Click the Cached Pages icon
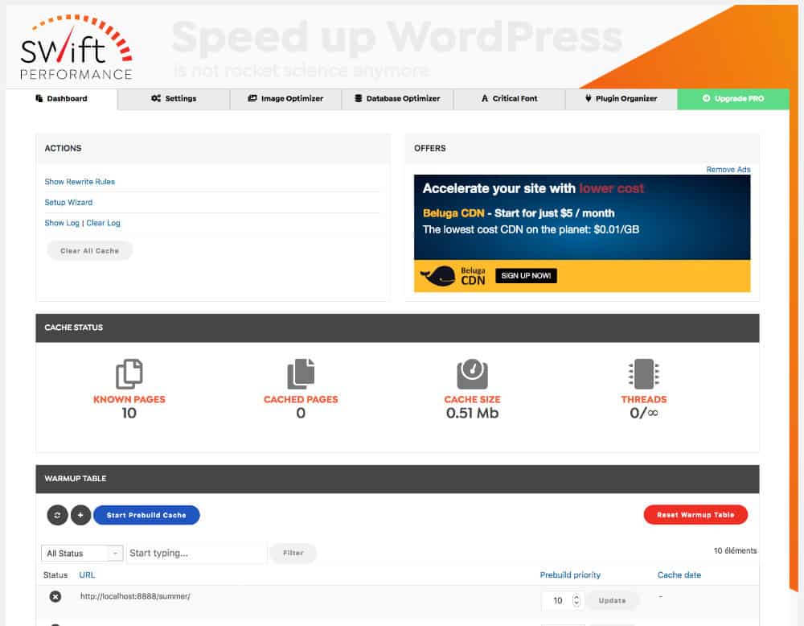The height and width of the screenshot is (626, 804). 301,374
